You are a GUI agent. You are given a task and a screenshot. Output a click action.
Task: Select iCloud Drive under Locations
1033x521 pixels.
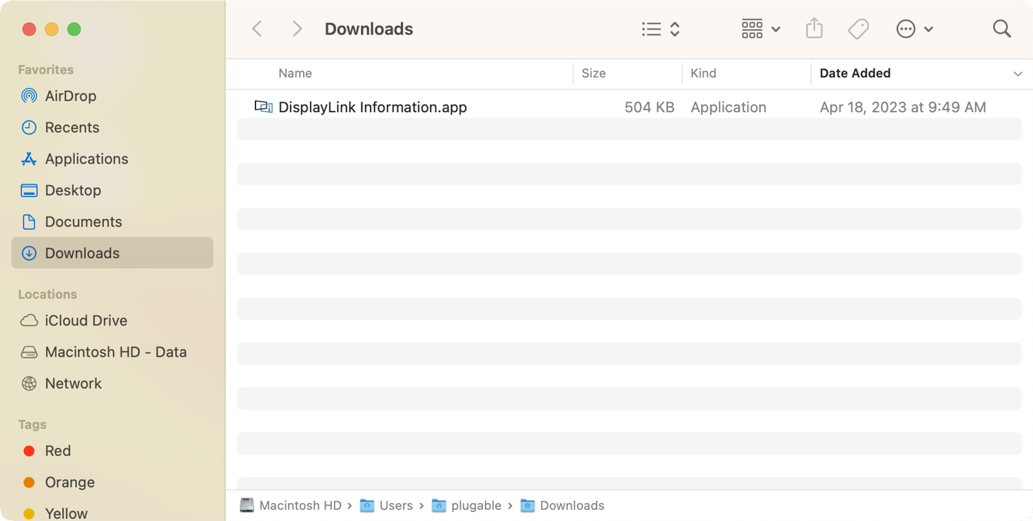coord(85,321)
